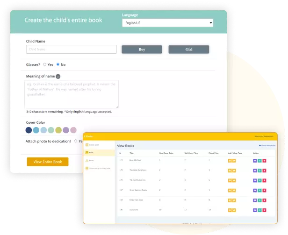Click green action icon for The Little Superhero
Image resolution: width=288 pixels, height=235 pixels.
(259, 171)
